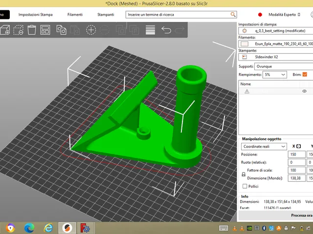This screenshot has height=234, width=313.
Task: Click the scale lock padlock icon
Action: pos(244,175)
